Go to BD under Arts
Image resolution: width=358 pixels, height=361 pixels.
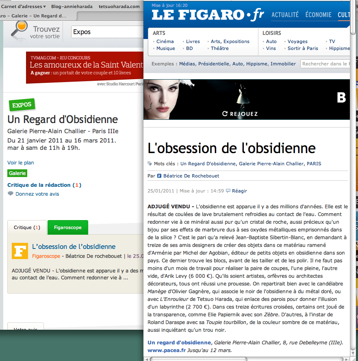tap(189, 48)
